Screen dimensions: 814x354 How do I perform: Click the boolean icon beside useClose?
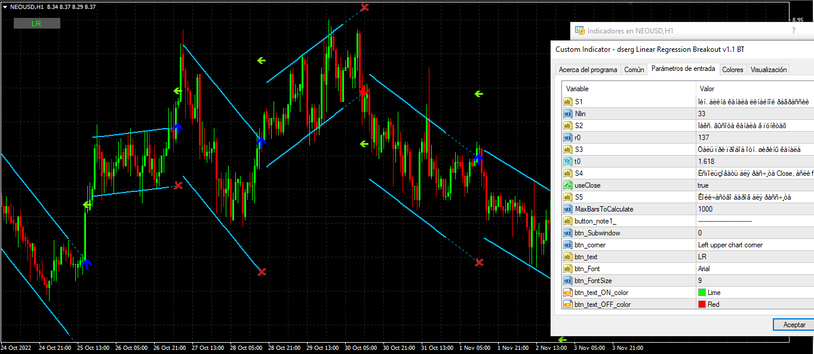pyautogui.click(x=567, y=185)
